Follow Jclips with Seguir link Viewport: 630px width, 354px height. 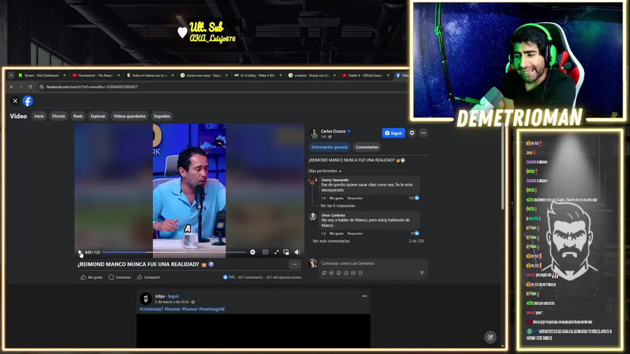coord(173,296)
